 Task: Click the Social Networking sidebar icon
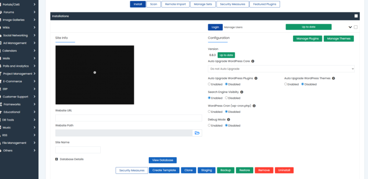pos(1,35)
